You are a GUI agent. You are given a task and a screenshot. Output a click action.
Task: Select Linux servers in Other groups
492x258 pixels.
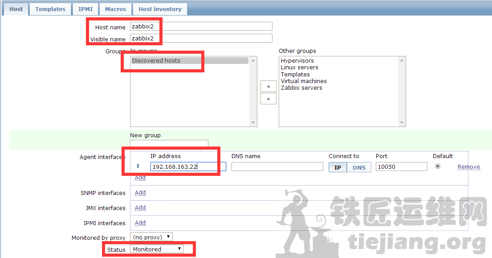pos(299,67)
